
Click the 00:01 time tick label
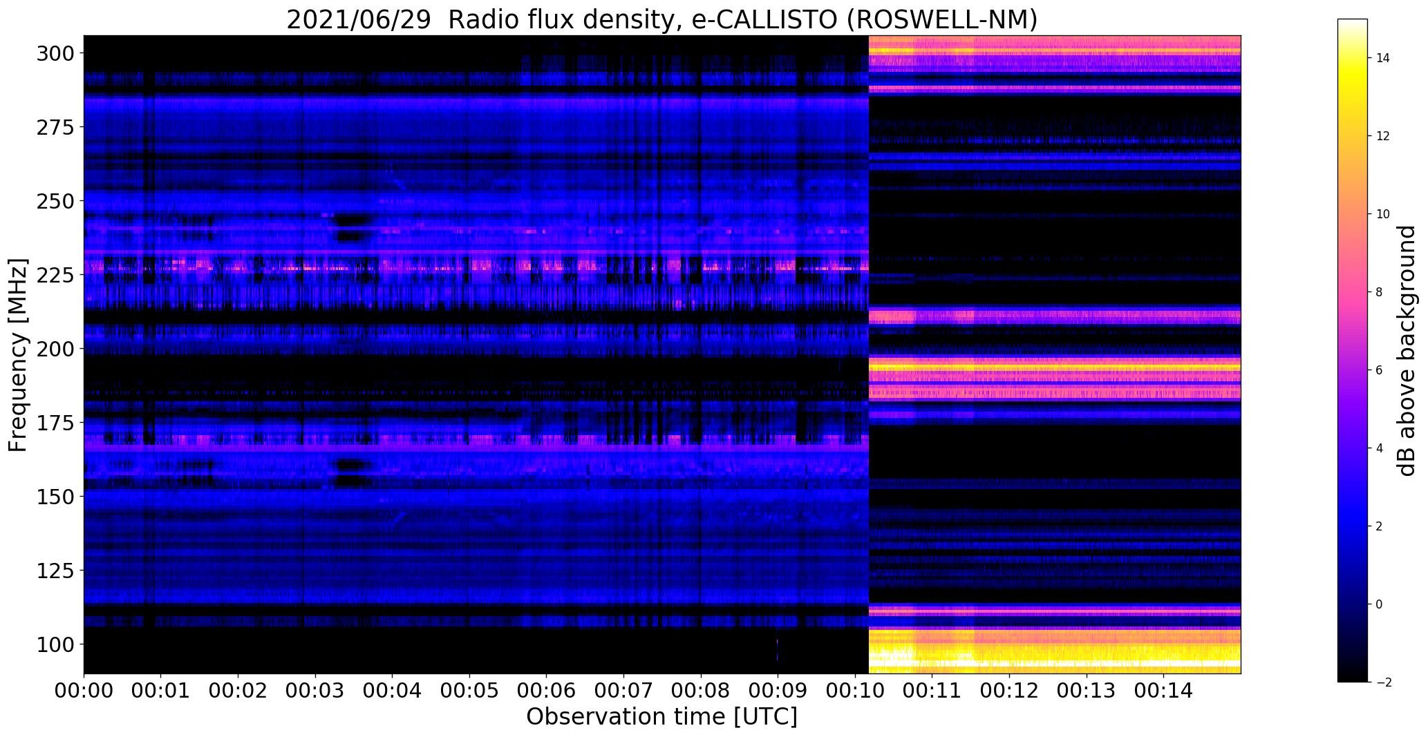(x=161, y=690)
